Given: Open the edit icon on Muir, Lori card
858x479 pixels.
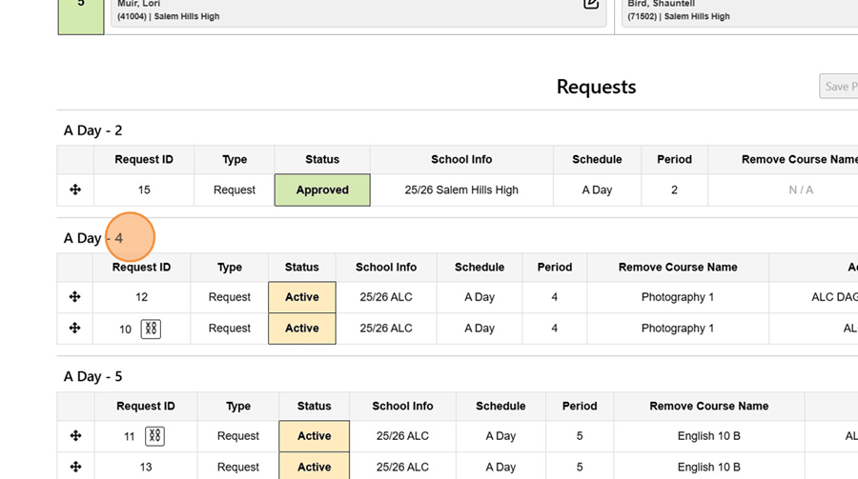Looking at the screenshot, I should pos(591,5).
